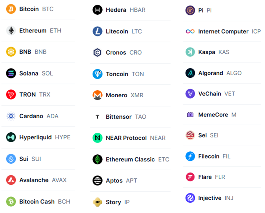Select the Solana striped logo icon

[x=11, y=73]
